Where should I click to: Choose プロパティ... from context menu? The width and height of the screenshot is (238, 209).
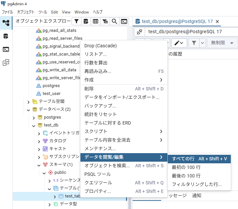pos(124,191)
